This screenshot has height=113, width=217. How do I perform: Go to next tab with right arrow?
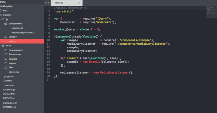[49, 3]
